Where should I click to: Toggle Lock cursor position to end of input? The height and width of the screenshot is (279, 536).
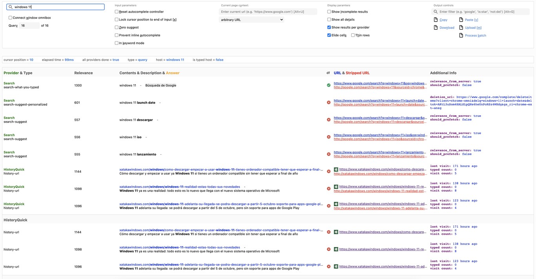pos(117,20)
